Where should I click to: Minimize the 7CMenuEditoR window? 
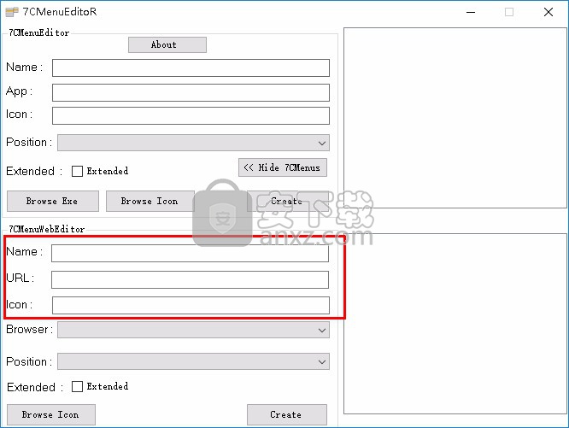tap(471, 12)
